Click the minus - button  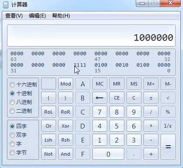click(151, 140)
